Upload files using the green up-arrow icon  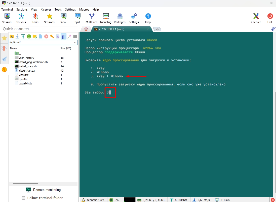[23, 36]
